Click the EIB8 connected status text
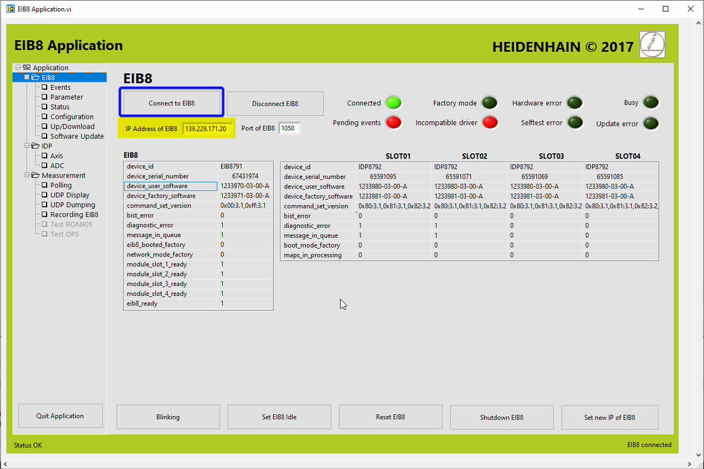Viewport: 704px width, 469px height. pos(649,445)
